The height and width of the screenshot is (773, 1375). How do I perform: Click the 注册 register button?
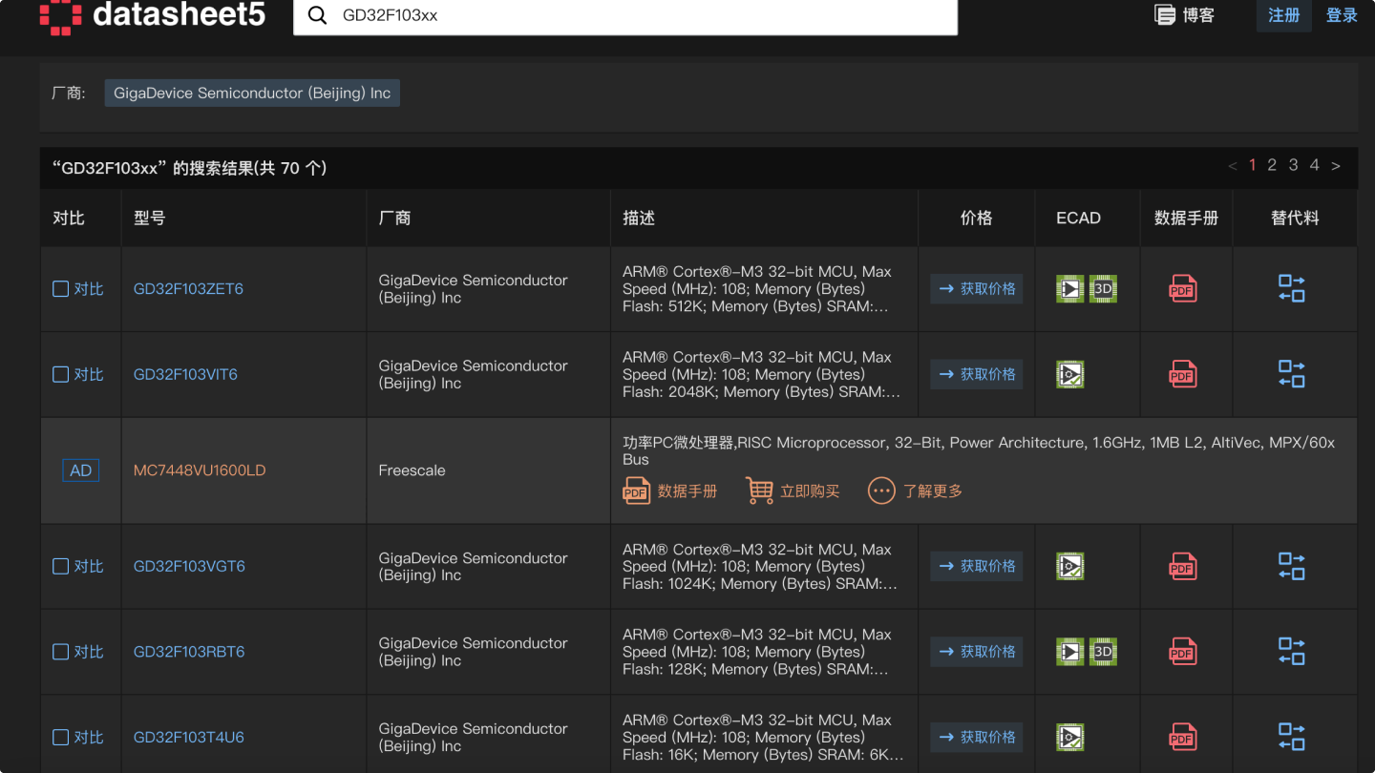[x=1284, y=15]
